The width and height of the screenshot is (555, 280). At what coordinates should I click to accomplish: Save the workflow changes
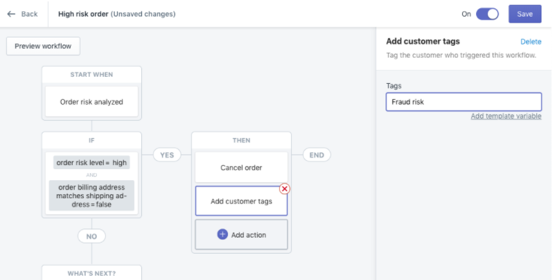[x=525, y=14]
